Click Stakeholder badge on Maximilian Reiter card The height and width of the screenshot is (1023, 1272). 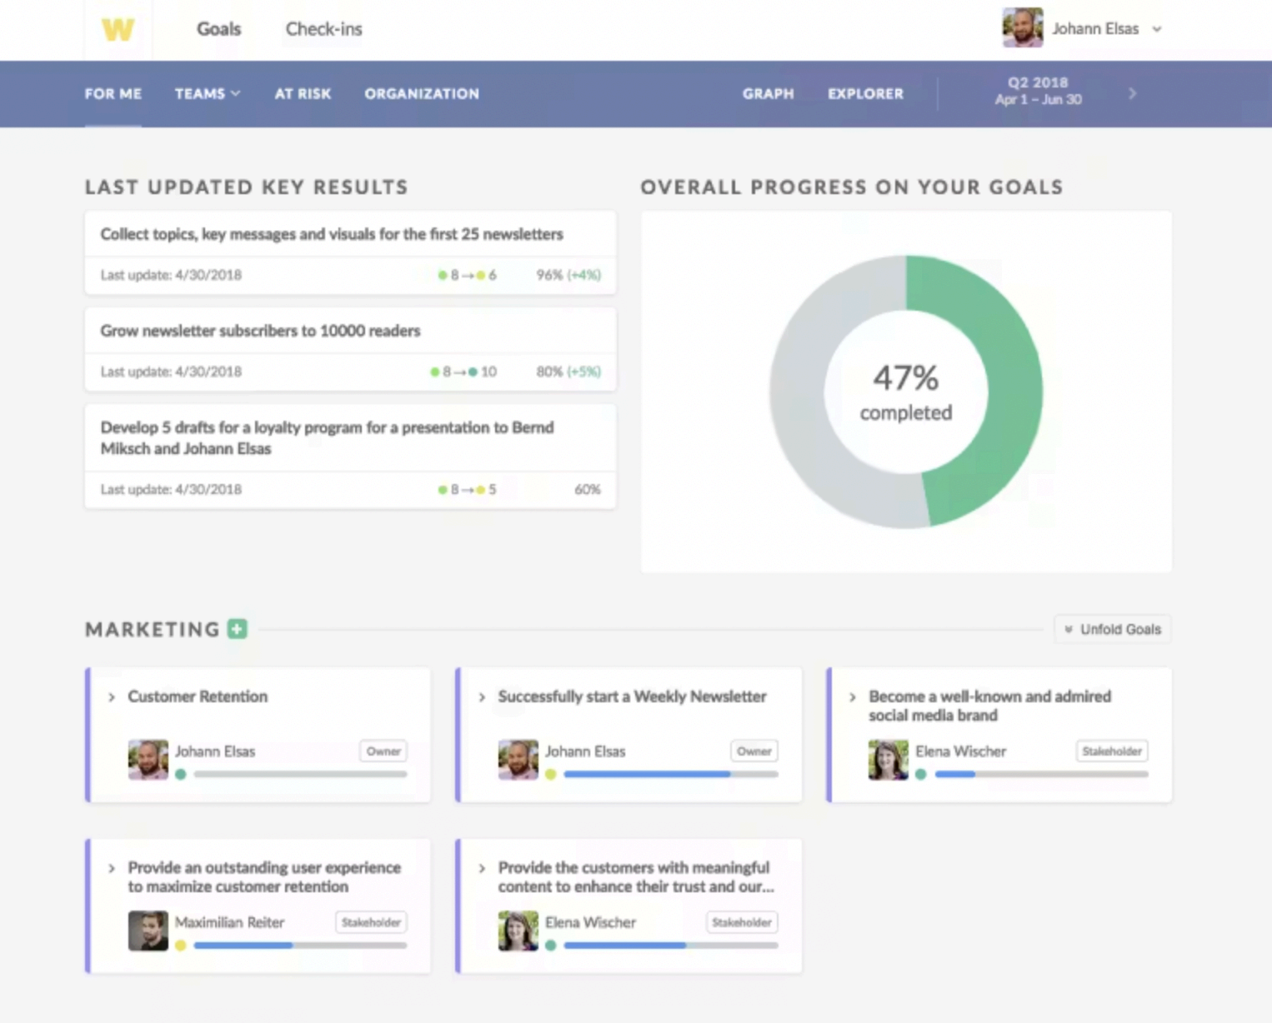tap(371, 923)
